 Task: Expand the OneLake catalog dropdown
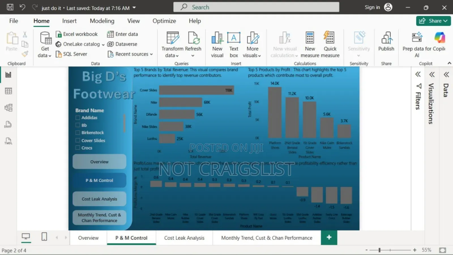pyautogui.click(x=103, y=45)
